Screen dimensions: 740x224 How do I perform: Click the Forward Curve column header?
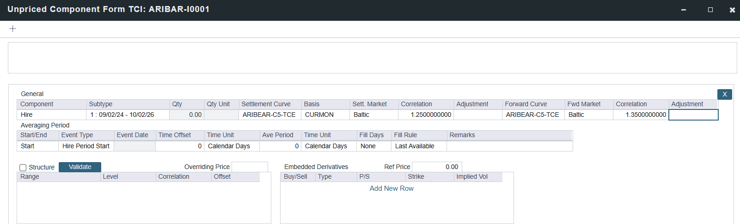(532, 104)
